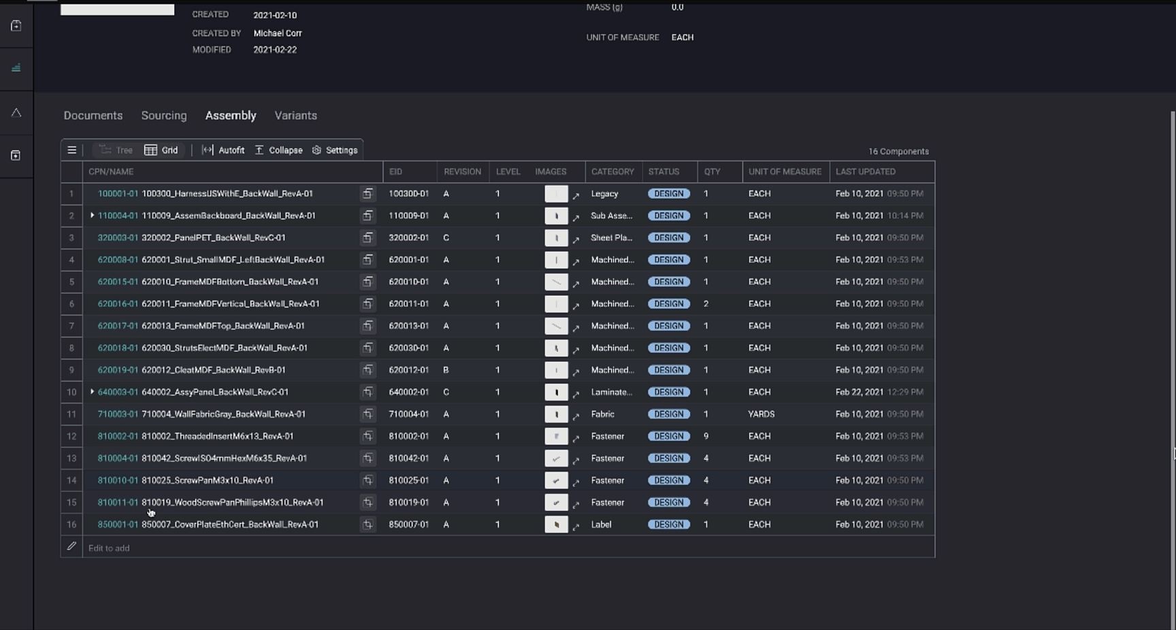This screenshot has width=1176, height=630.
Task: Click the triangle icon in the left sidebar
Action: (16, 113)
